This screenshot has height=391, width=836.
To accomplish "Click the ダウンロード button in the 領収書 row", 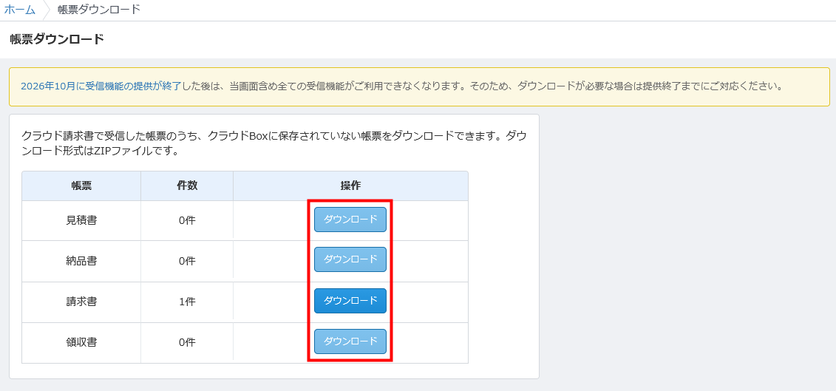I will point(350,341).
